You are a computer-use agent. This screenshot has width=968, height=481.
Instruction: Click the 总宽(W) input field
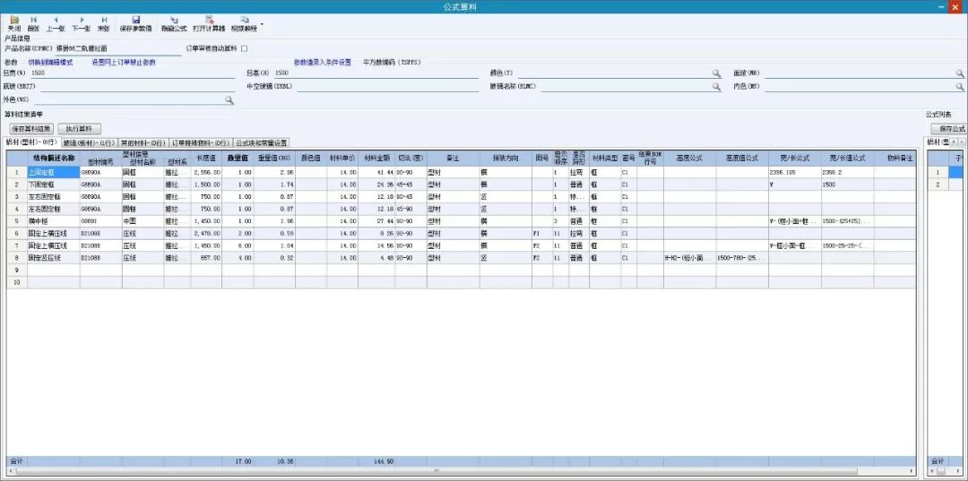tap(132, 73)
